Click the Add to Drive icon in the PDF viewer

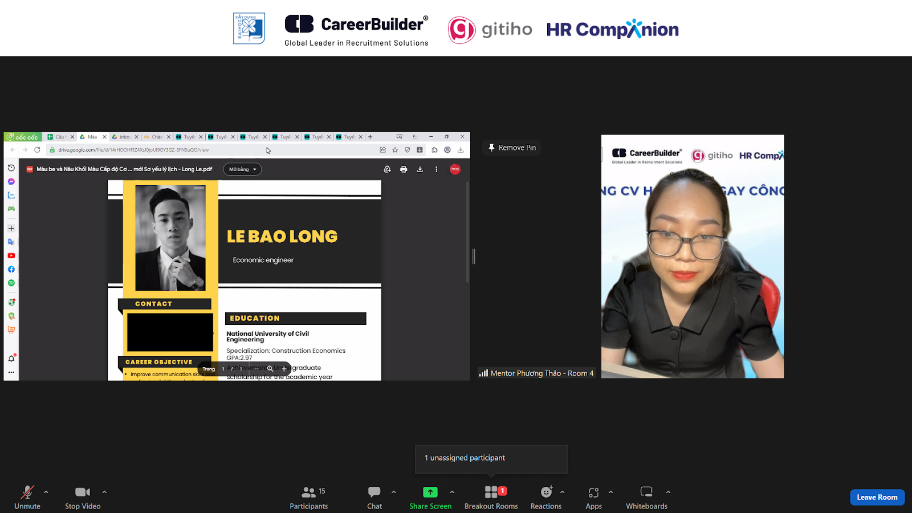pyautogui.click(x=388, y=169)
